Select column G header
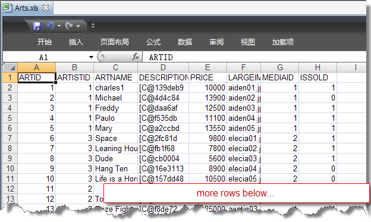The width and height of the screenshot is (371, 222). [x=280, y=67]
